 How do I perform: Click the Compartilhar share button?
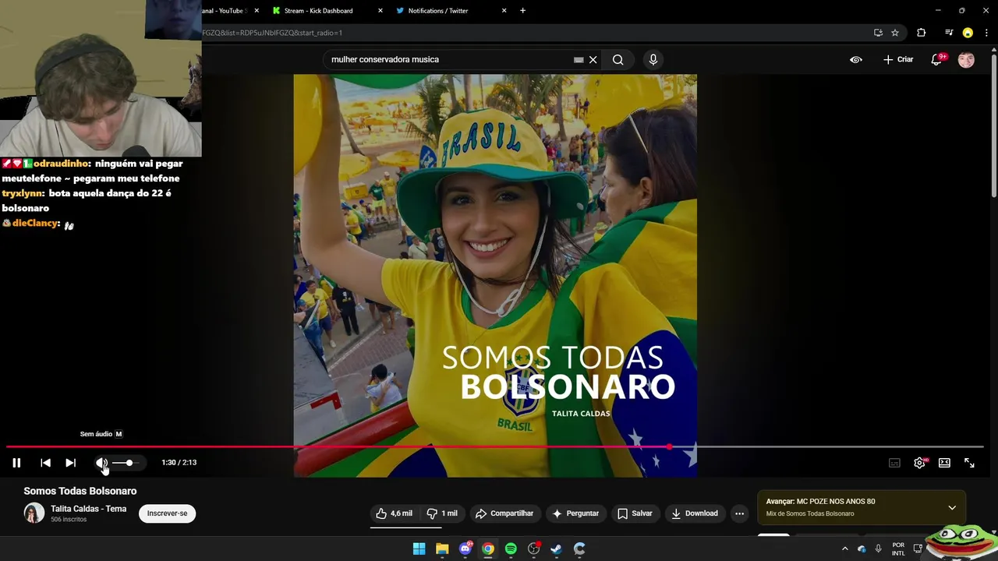pos(504,513)
